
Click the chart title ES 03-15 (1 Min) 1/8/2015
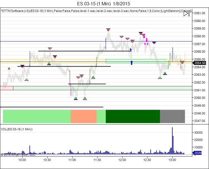coord(104,4)
